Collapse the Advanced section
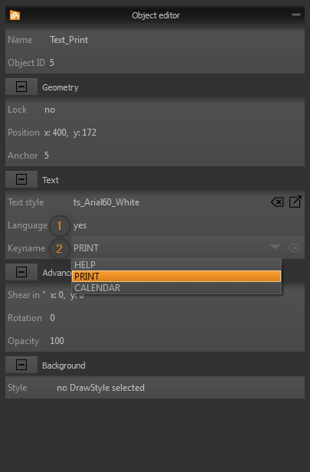 [21, 273]
